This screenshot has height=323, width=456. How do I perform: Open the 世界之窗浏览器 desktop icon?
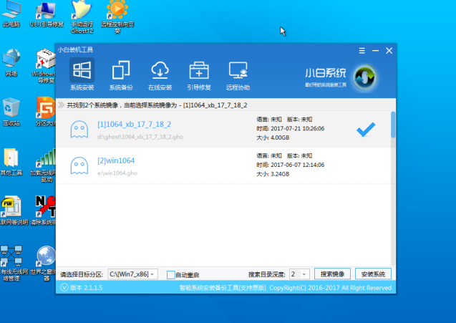point(44,264)
